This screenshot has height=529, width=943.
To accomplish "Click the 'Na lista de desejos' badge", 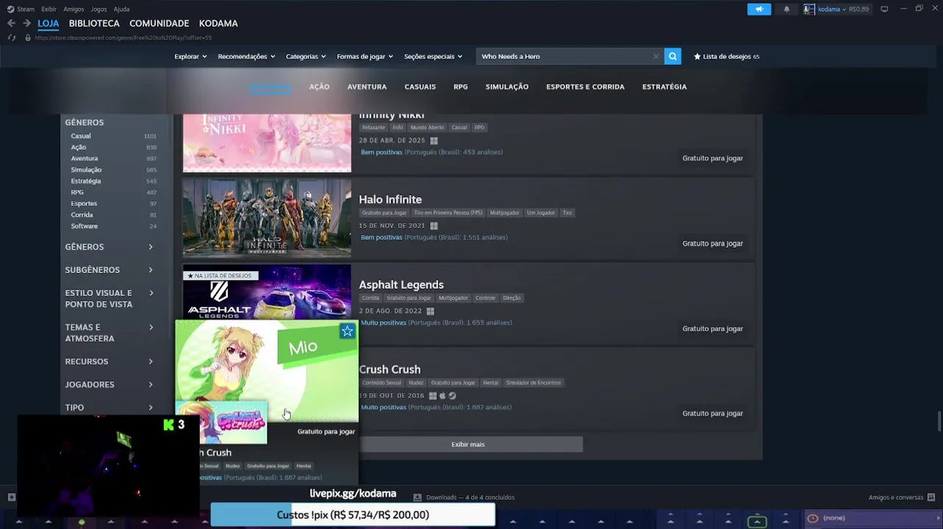I will click(x=220, y=276).
